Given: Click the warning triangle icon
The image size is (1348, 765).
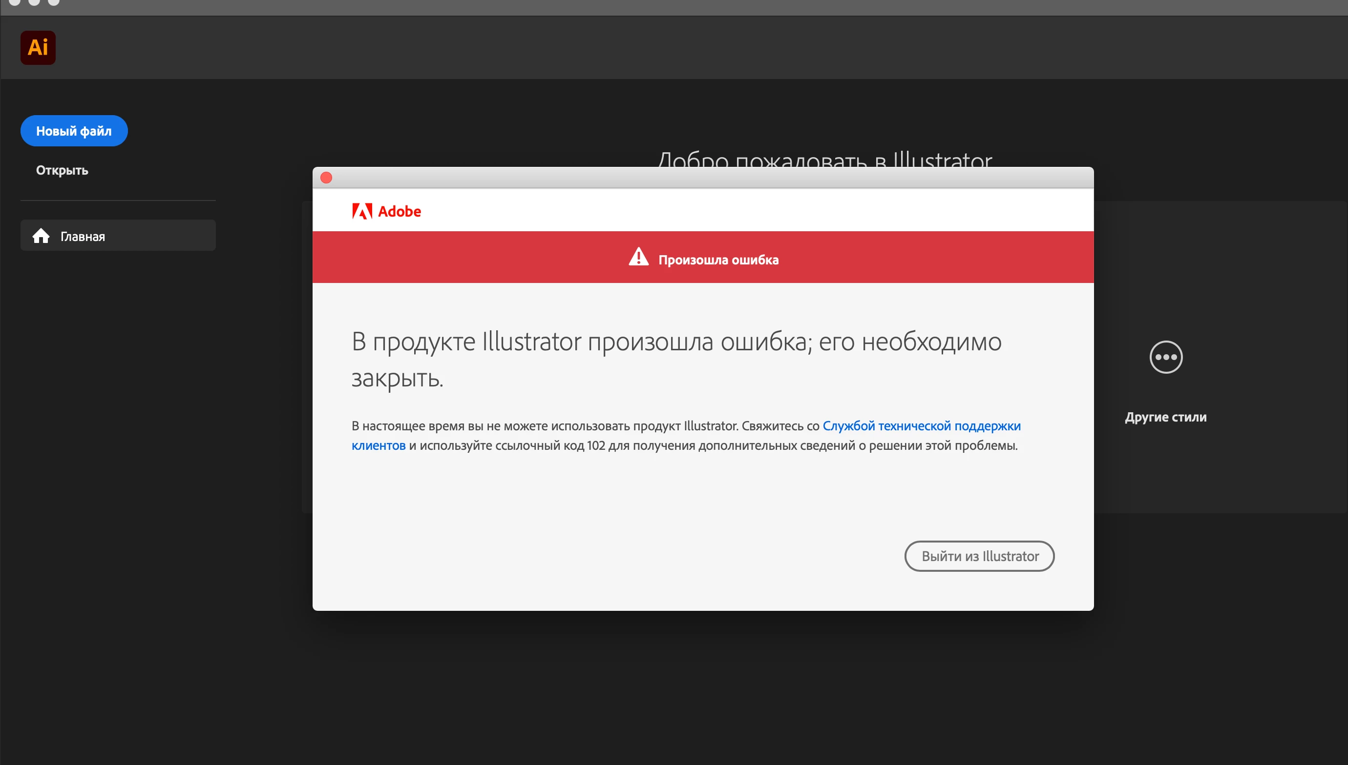Looking at the screenshot, I should pyautogui.click(x=638, y=258).
